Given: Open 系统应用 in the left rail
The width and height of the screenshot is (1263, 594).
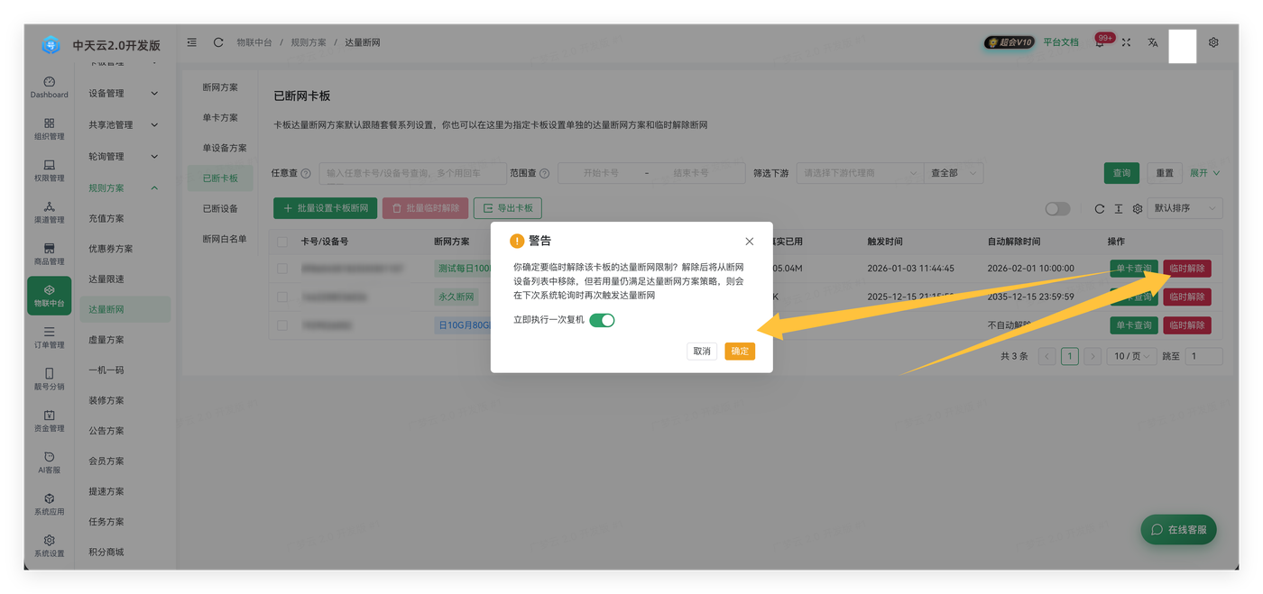Looking at the screenshot, I should [49, 504].
